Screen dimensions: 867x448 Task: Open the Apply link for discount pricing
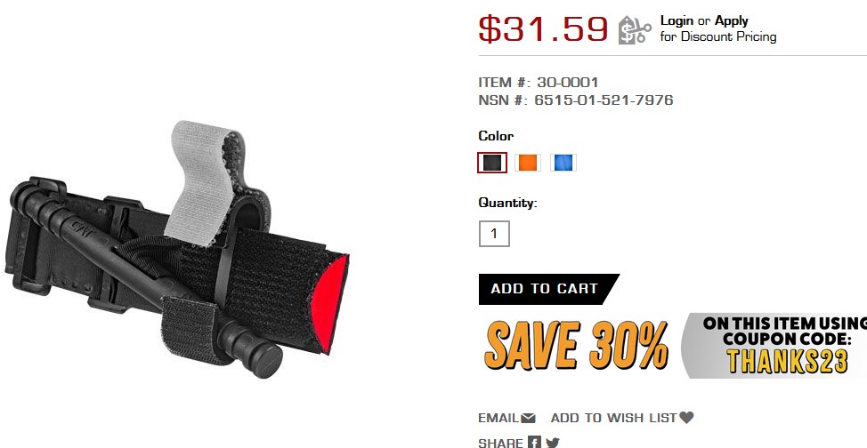click(x=731, y=21)
